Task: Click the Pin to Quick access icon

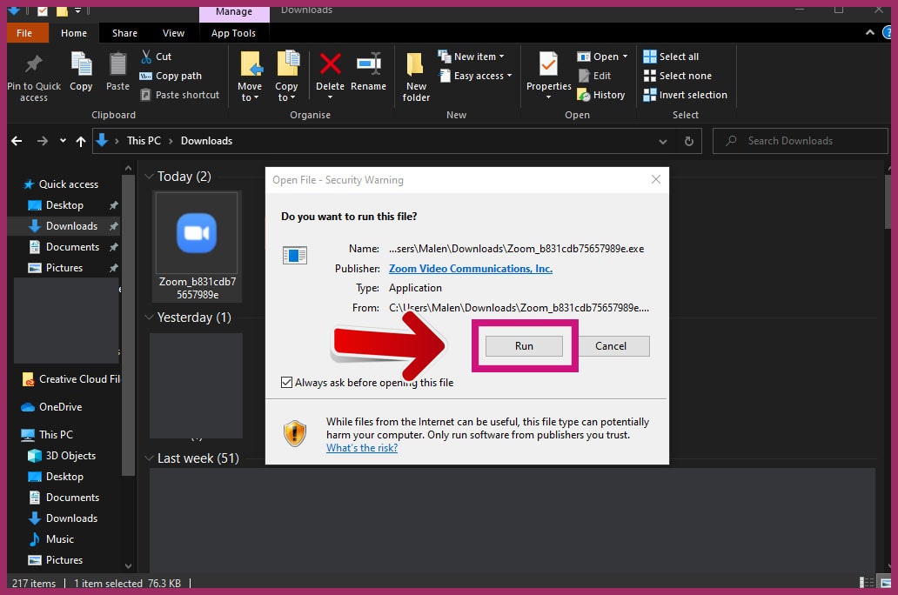Action: click(33, 64)
